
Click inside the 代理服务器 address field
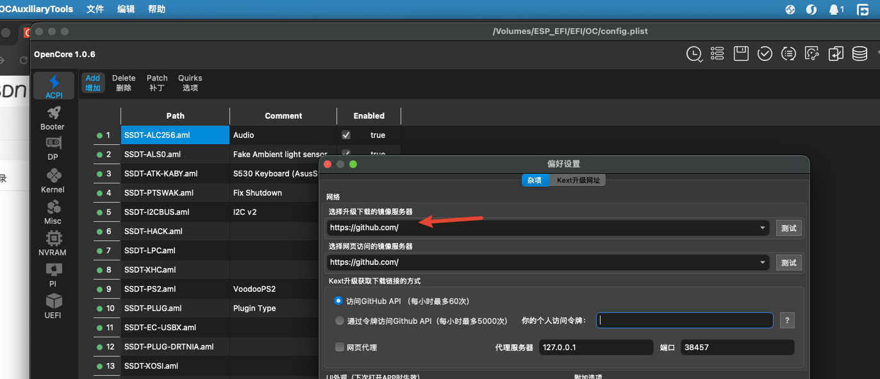click(595, 347)
